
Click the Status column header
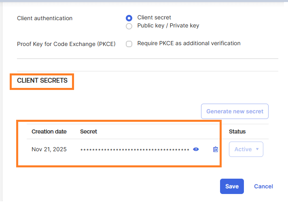coord(237,131)
